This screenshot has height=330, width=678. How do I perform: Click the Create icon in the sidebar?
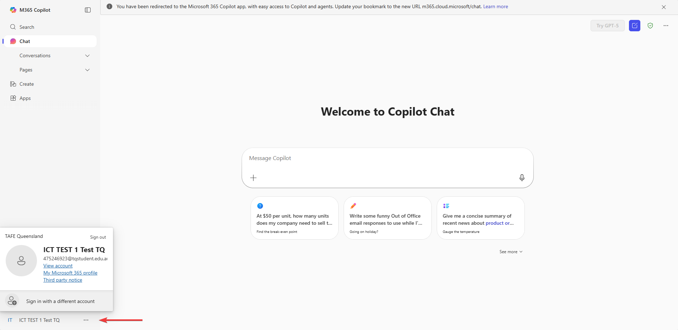(x=13, y=84)
